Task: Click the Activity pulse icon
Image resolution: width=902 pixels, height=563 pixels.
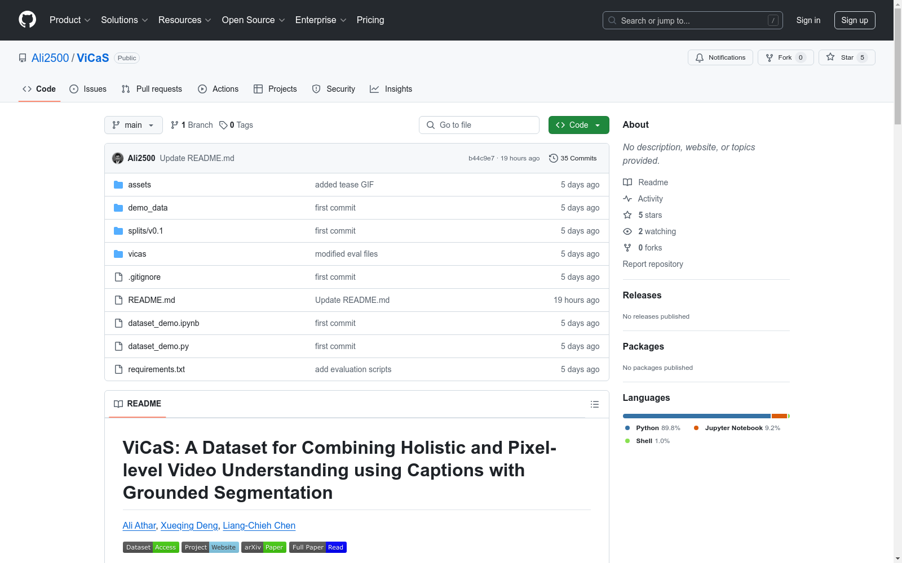Action: tap(627, 199)
